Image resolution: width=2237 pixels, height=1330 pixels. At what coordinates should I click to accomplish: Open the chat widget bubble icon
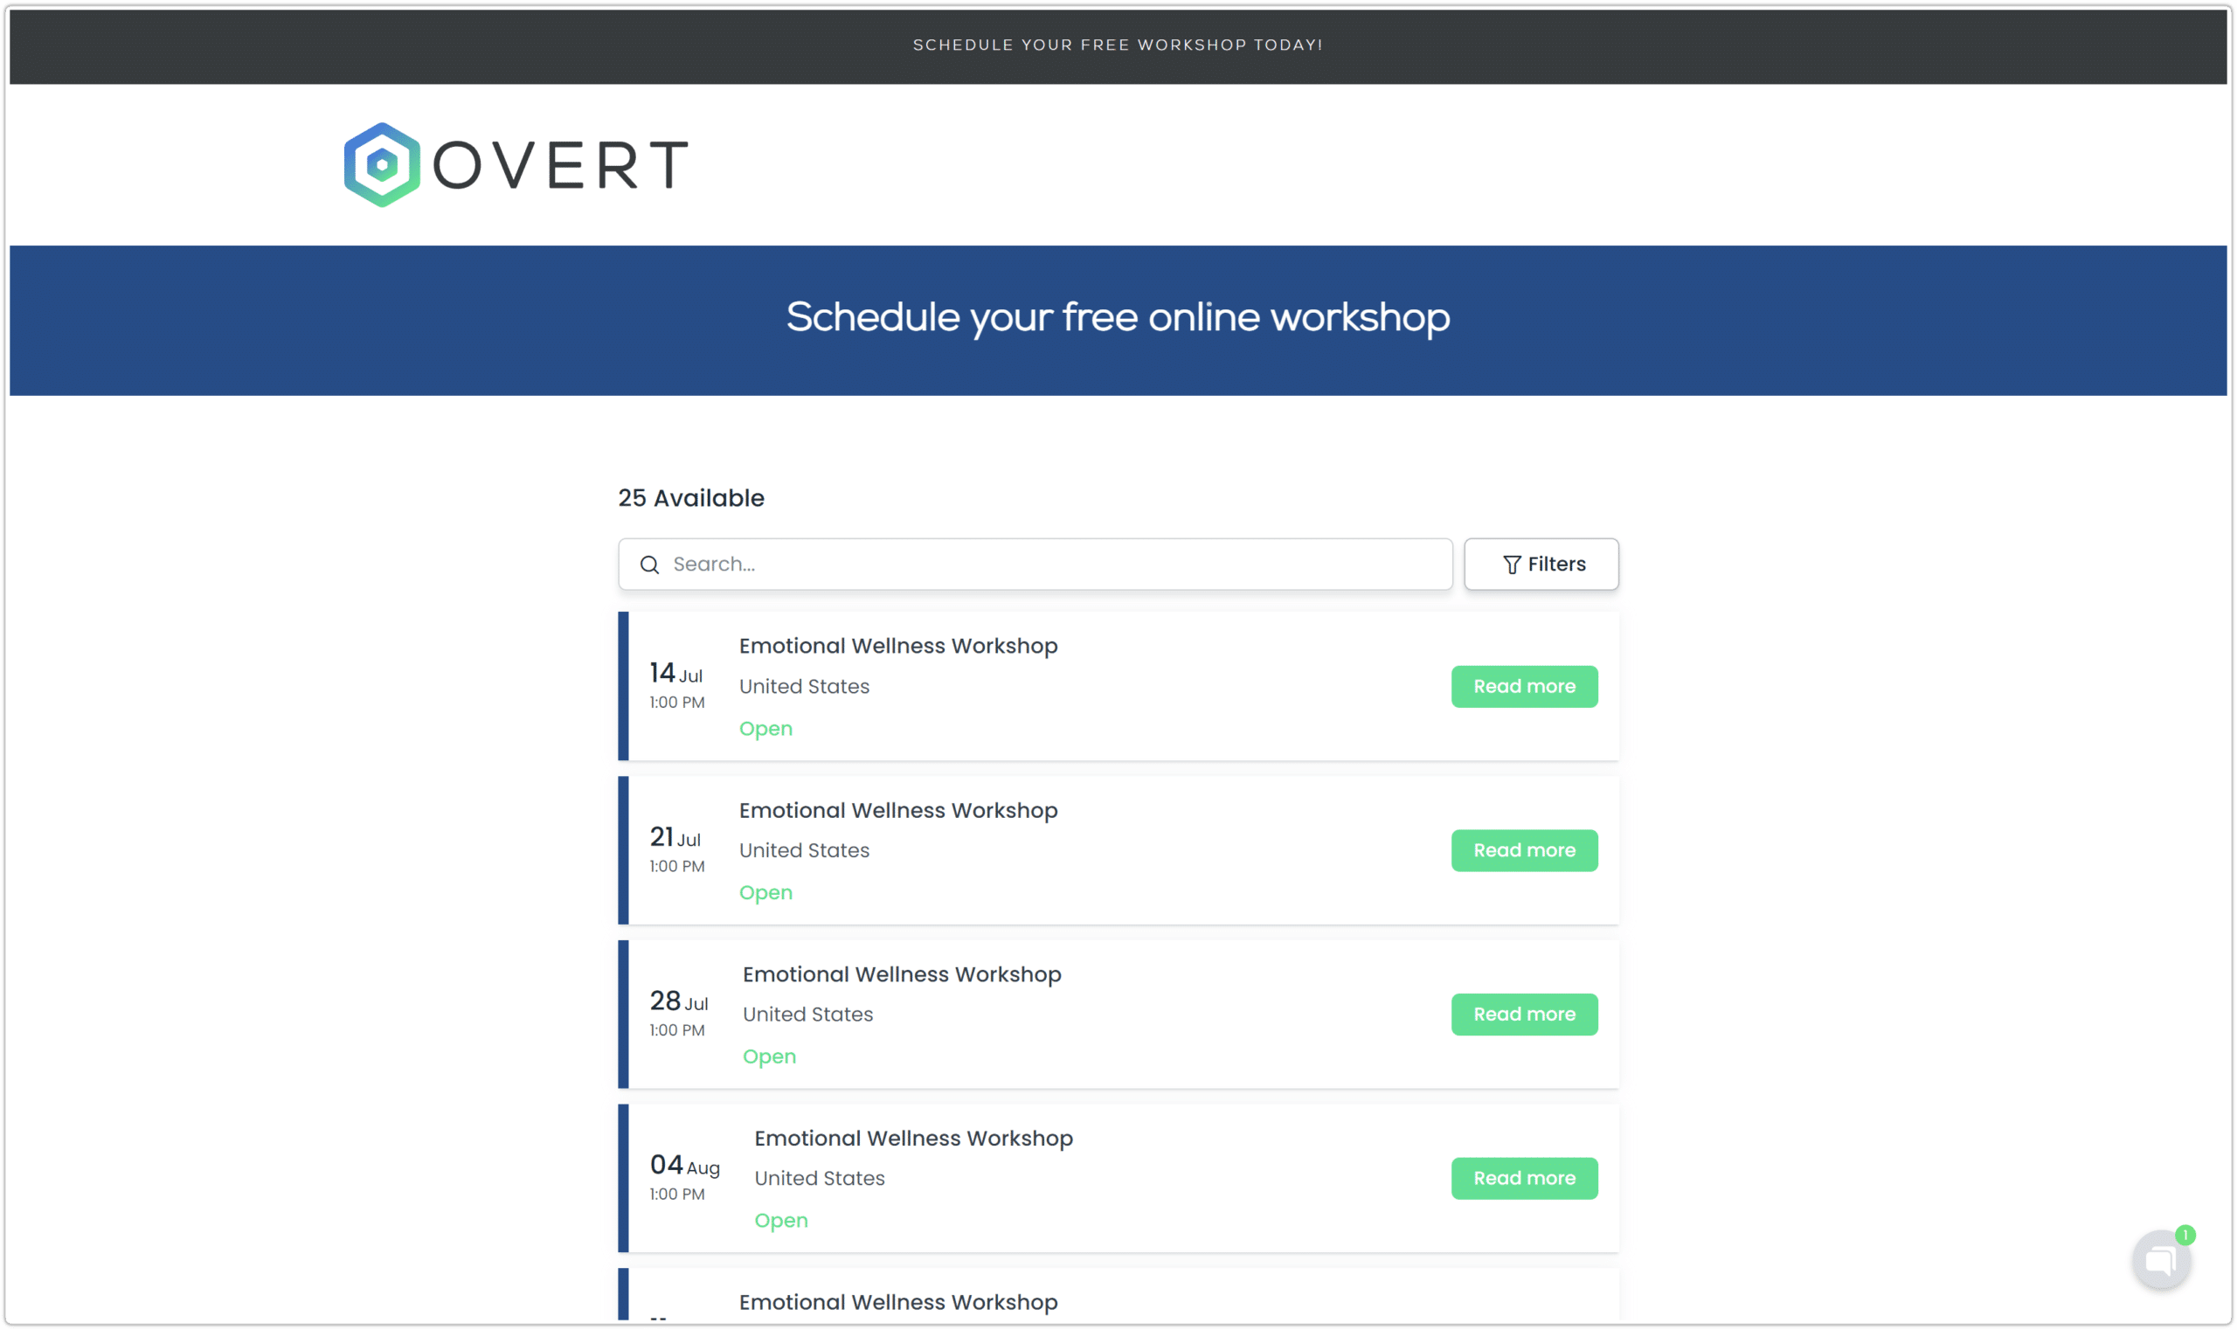2161,1261
